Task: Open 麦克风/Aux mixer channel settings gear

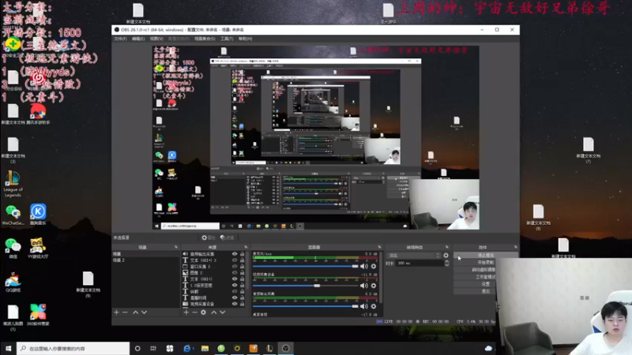Action: [374, 267]
